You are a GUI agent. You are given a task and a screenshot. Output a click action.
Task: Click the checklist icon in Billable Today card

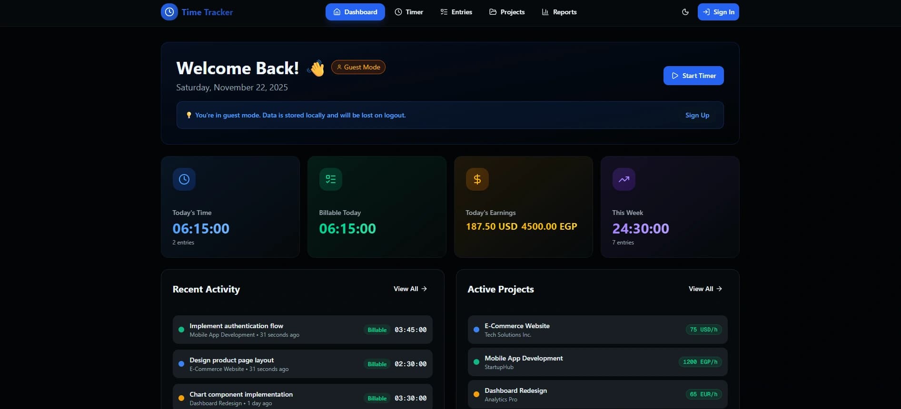click(331, 179)
